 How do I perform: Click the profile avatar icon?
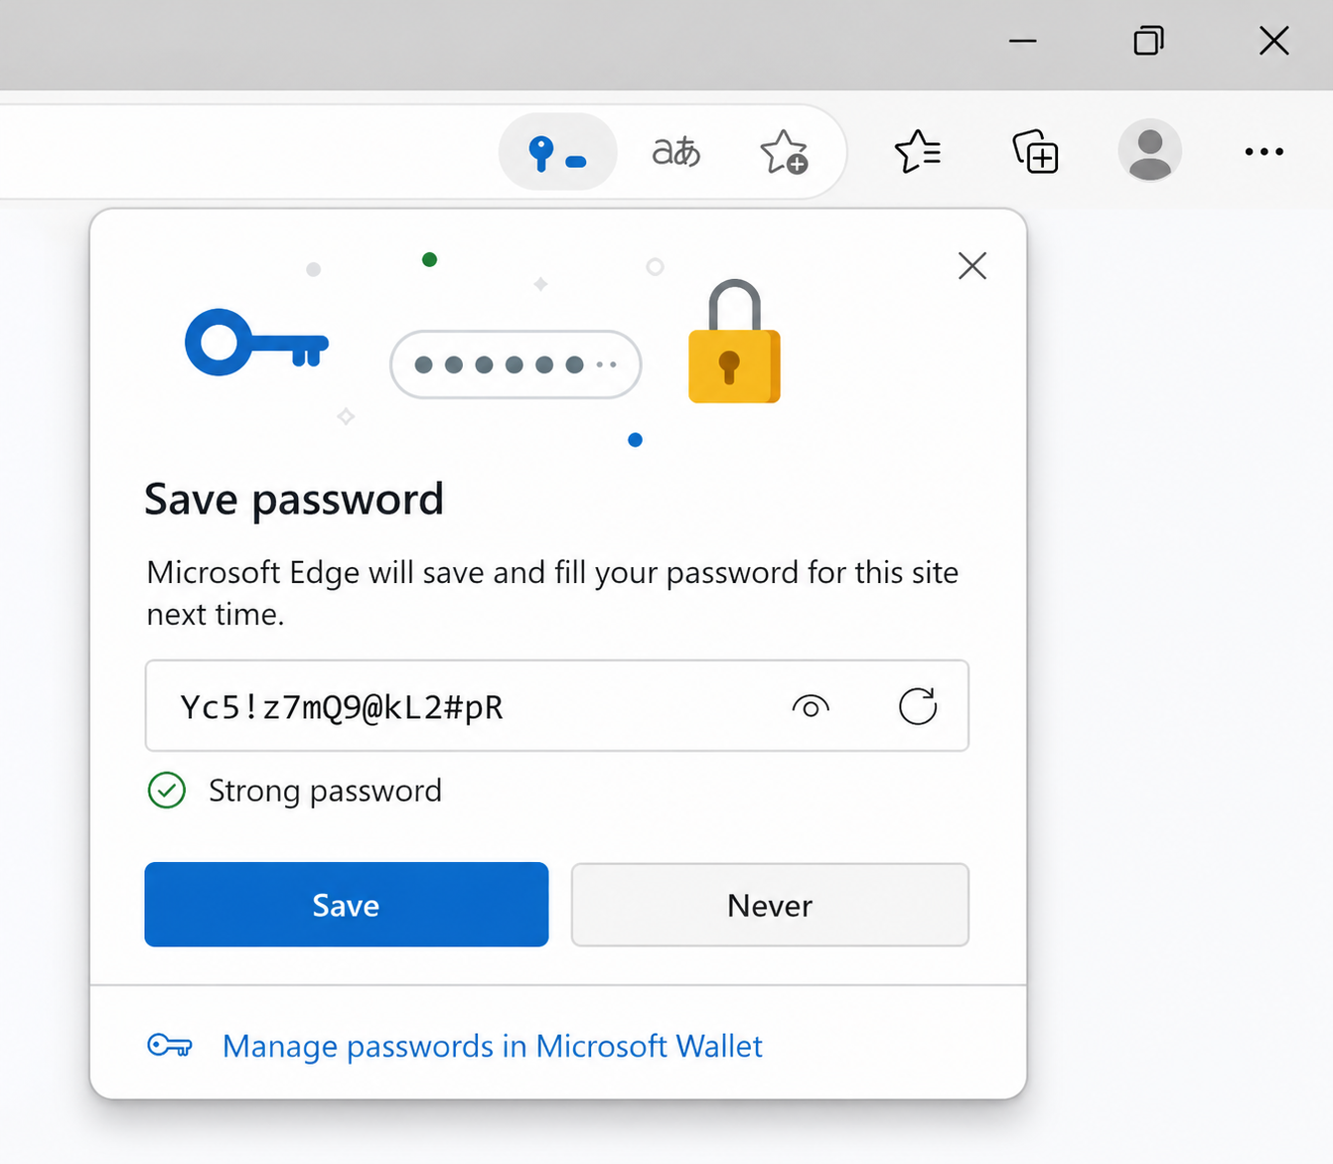point(1149,151)
